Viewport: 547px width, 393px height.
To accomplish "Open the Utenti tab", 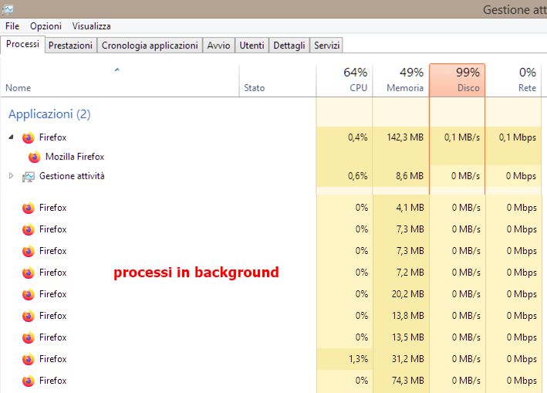I will [252, 46].
